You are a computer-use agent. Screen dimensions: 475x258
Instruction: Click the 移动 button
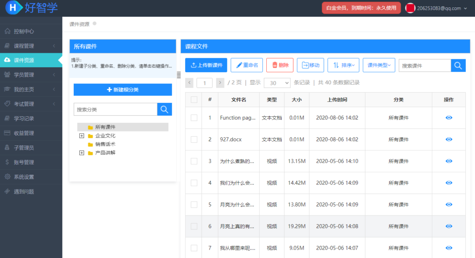point(310,65)
